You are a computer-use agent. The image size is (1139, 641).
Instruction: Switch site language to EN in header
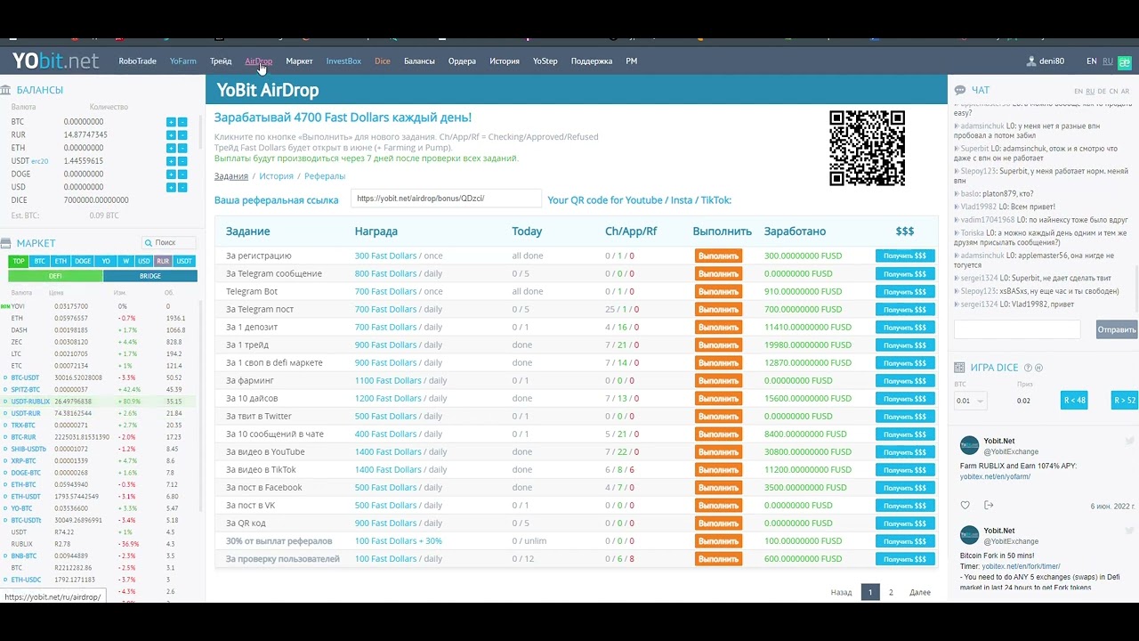coord(1092,61)
